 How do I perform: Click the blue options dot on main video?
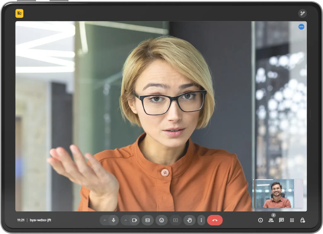coord(301,27)
